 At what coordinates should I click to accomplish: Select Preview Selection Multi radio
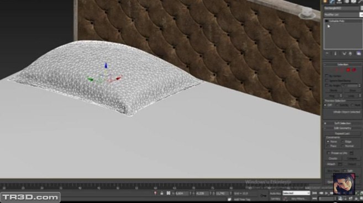pos(352,105)
